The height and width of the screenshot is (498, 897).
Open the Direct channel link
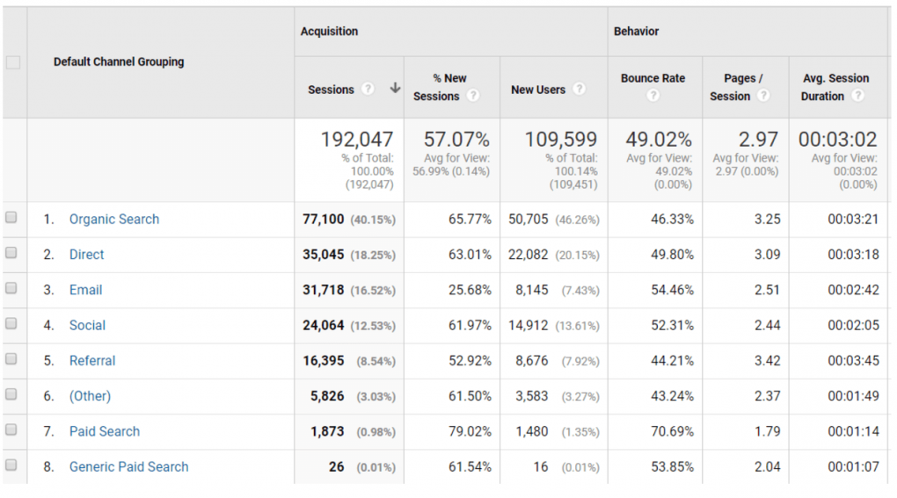tap(86, 255)
